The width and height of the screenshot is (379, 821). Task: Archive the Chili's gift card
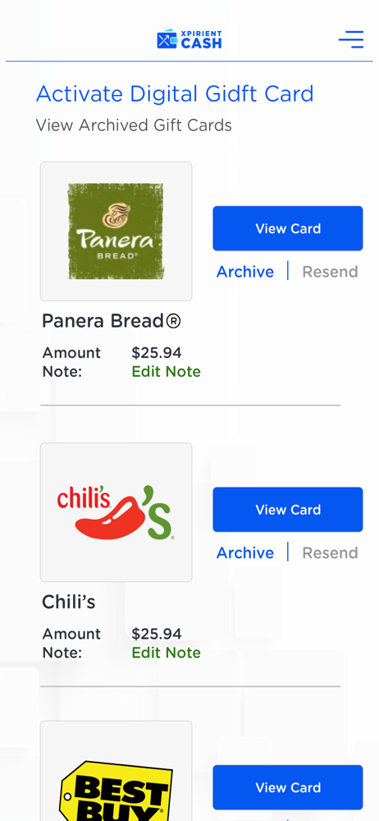[245, 553]
